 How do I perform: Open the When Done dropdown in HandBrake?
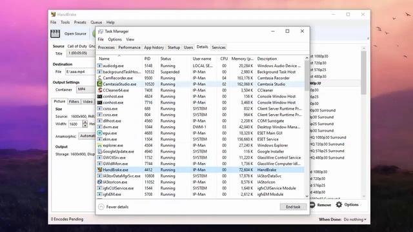click(355, 219)
